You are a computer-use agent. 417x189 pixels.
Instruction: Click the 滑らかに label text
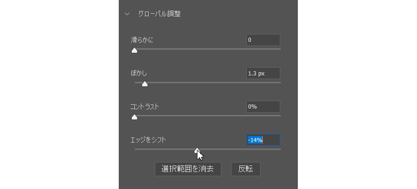click(x=142, y=40)
